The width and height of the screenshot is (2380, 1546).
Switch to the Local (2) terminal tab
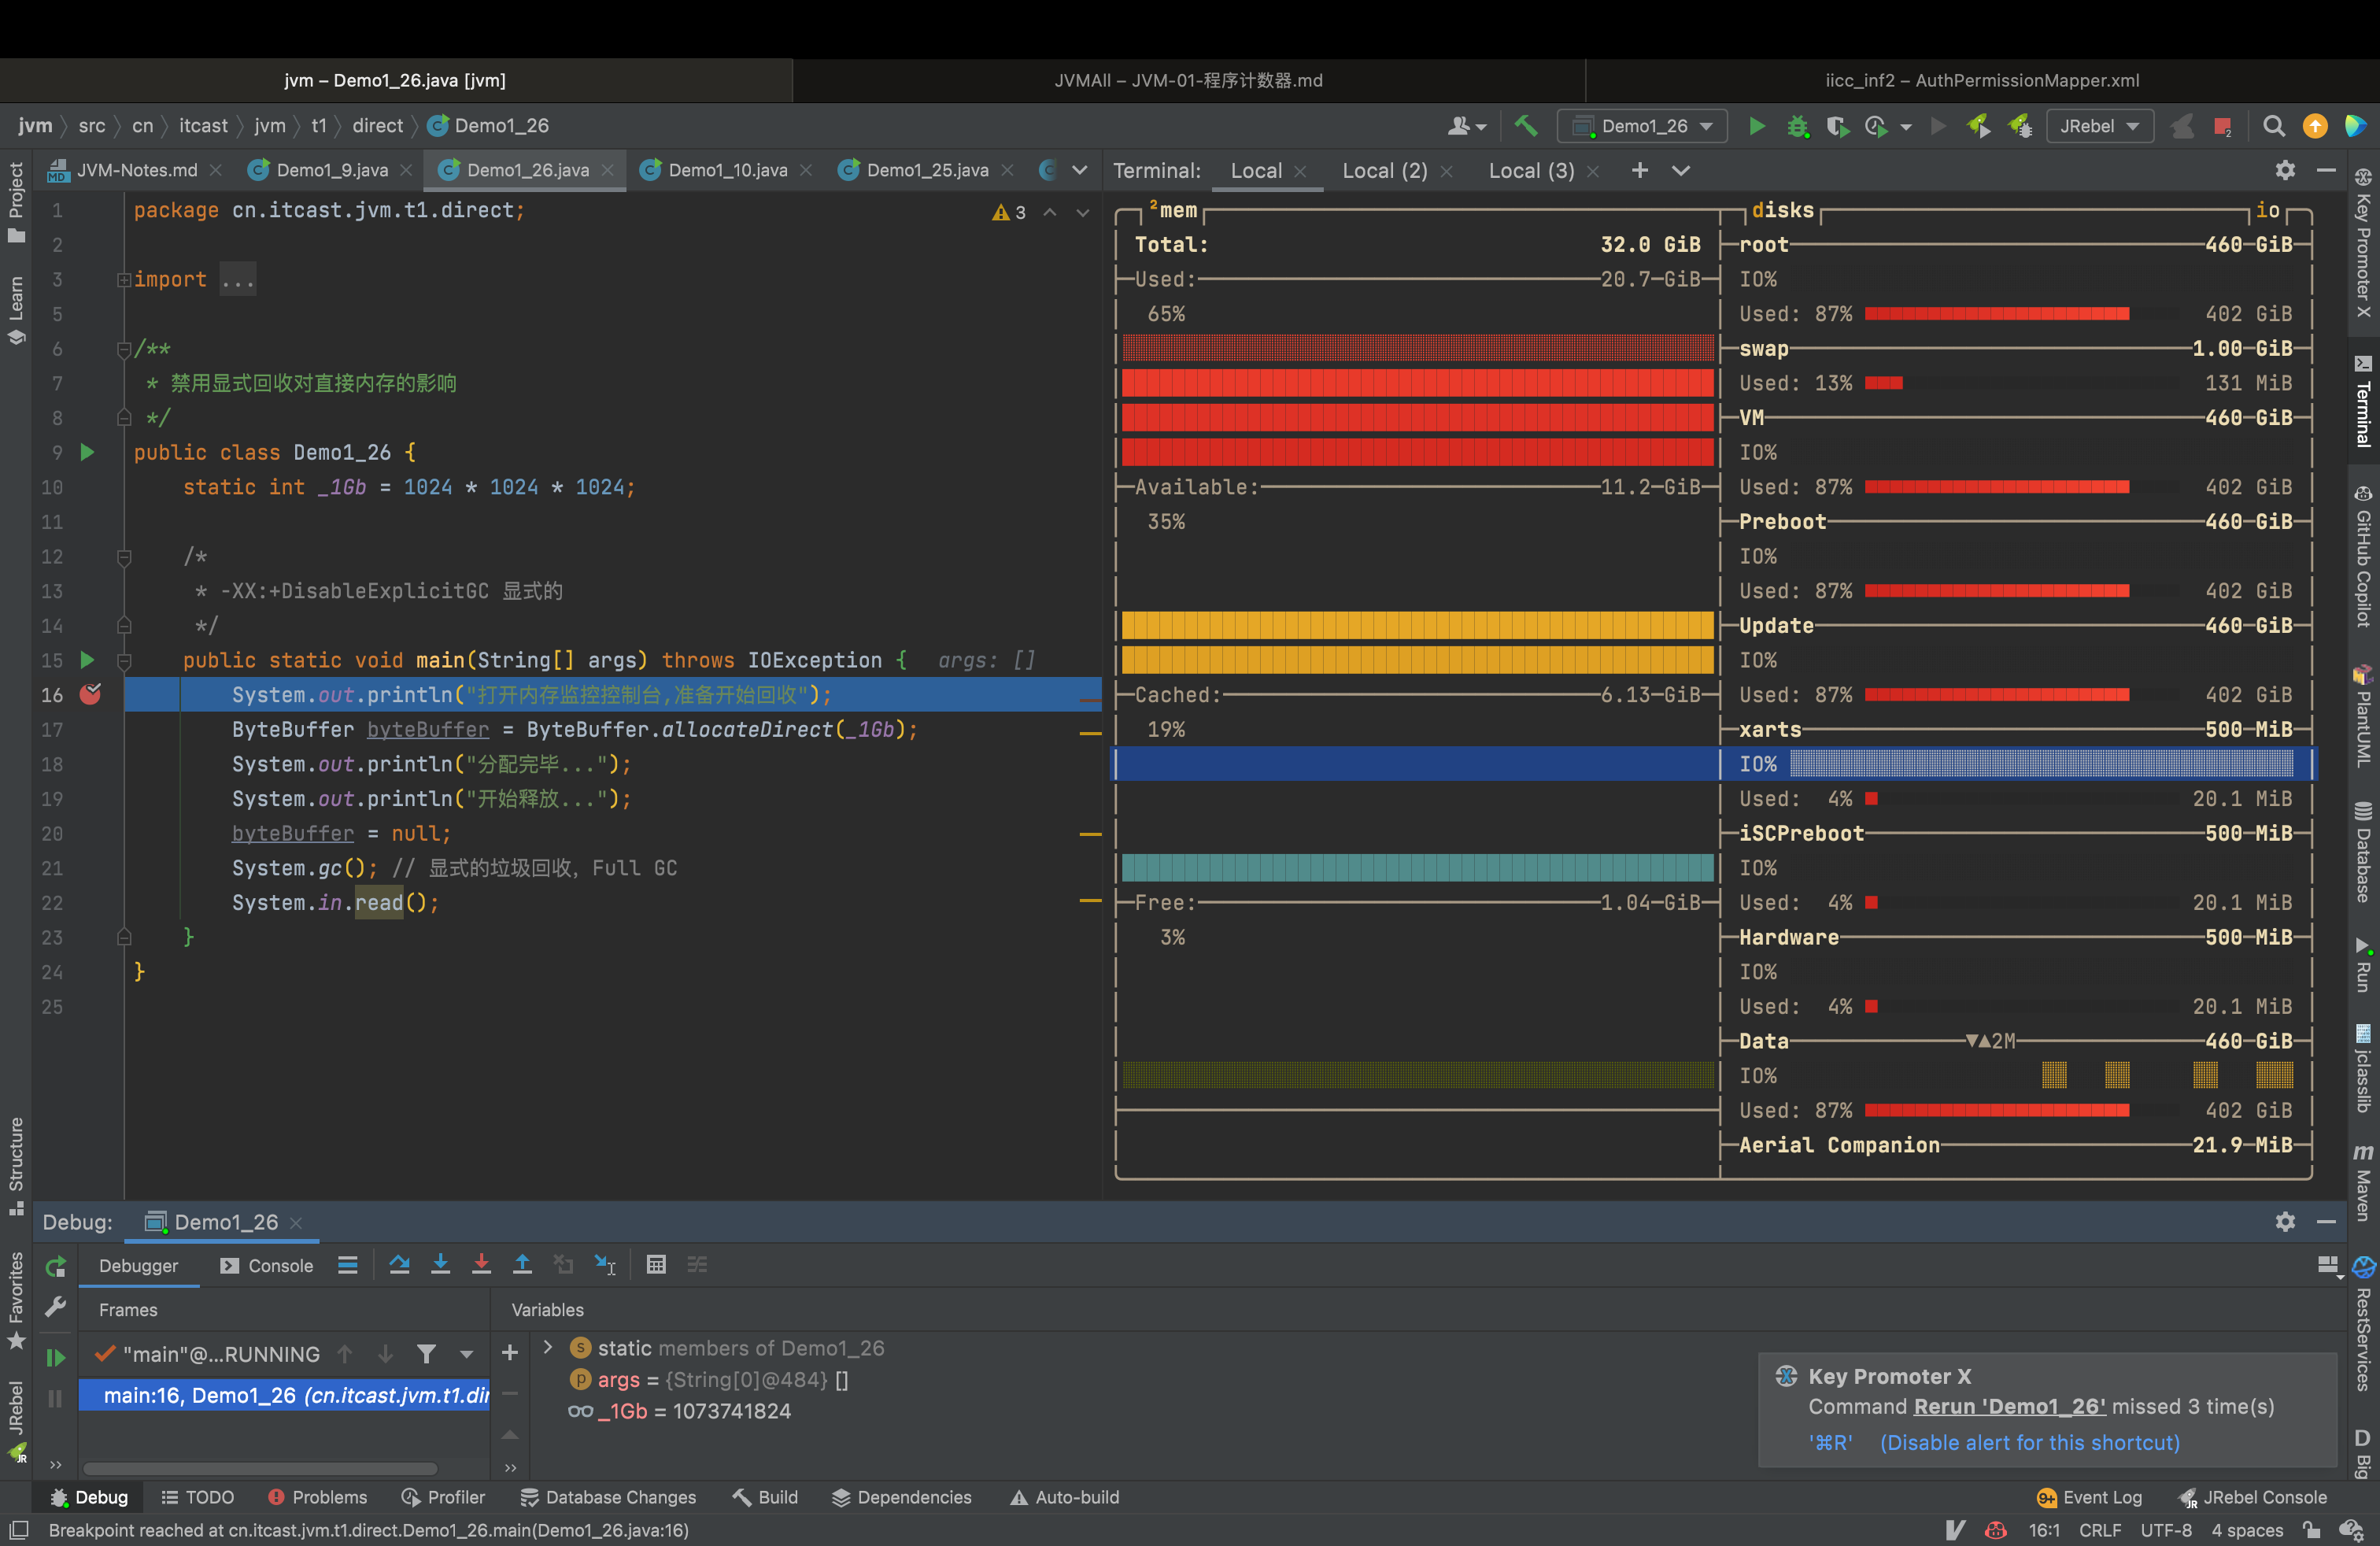[1384, 170]
